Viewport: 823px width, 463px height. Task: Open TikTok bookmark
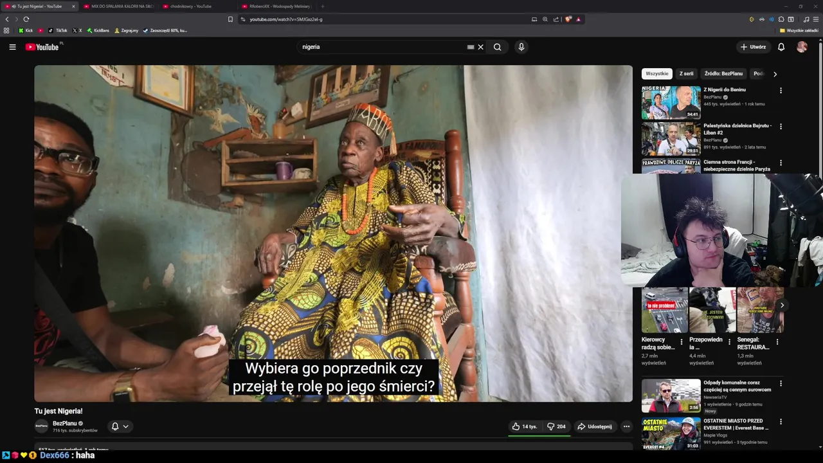tap(57, 30)
